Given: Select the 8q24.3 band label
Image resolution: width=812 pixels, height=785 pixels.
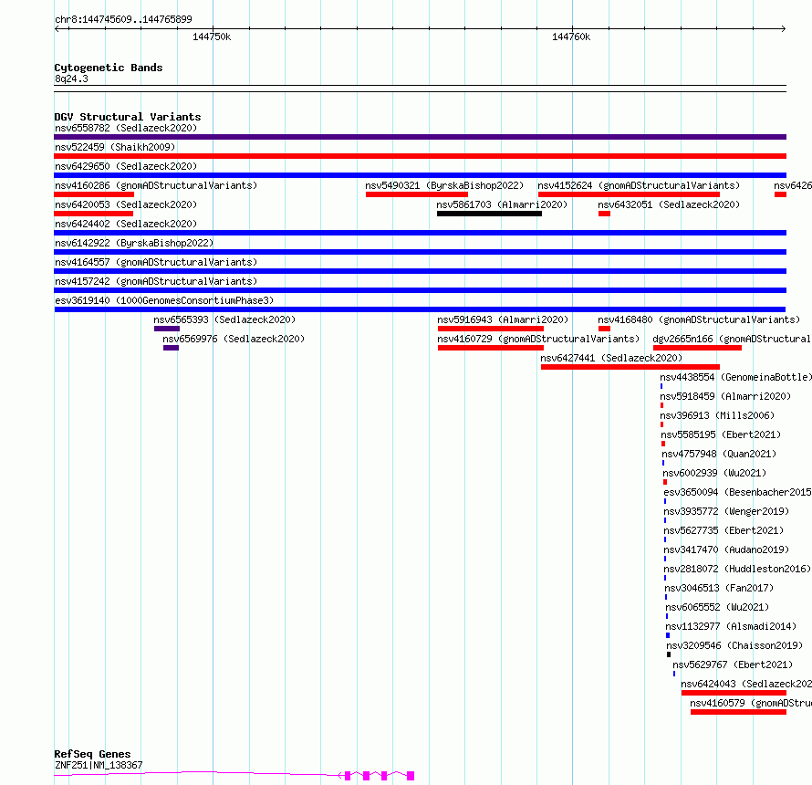Looking at the screenshot, I should tap(71, 78).
